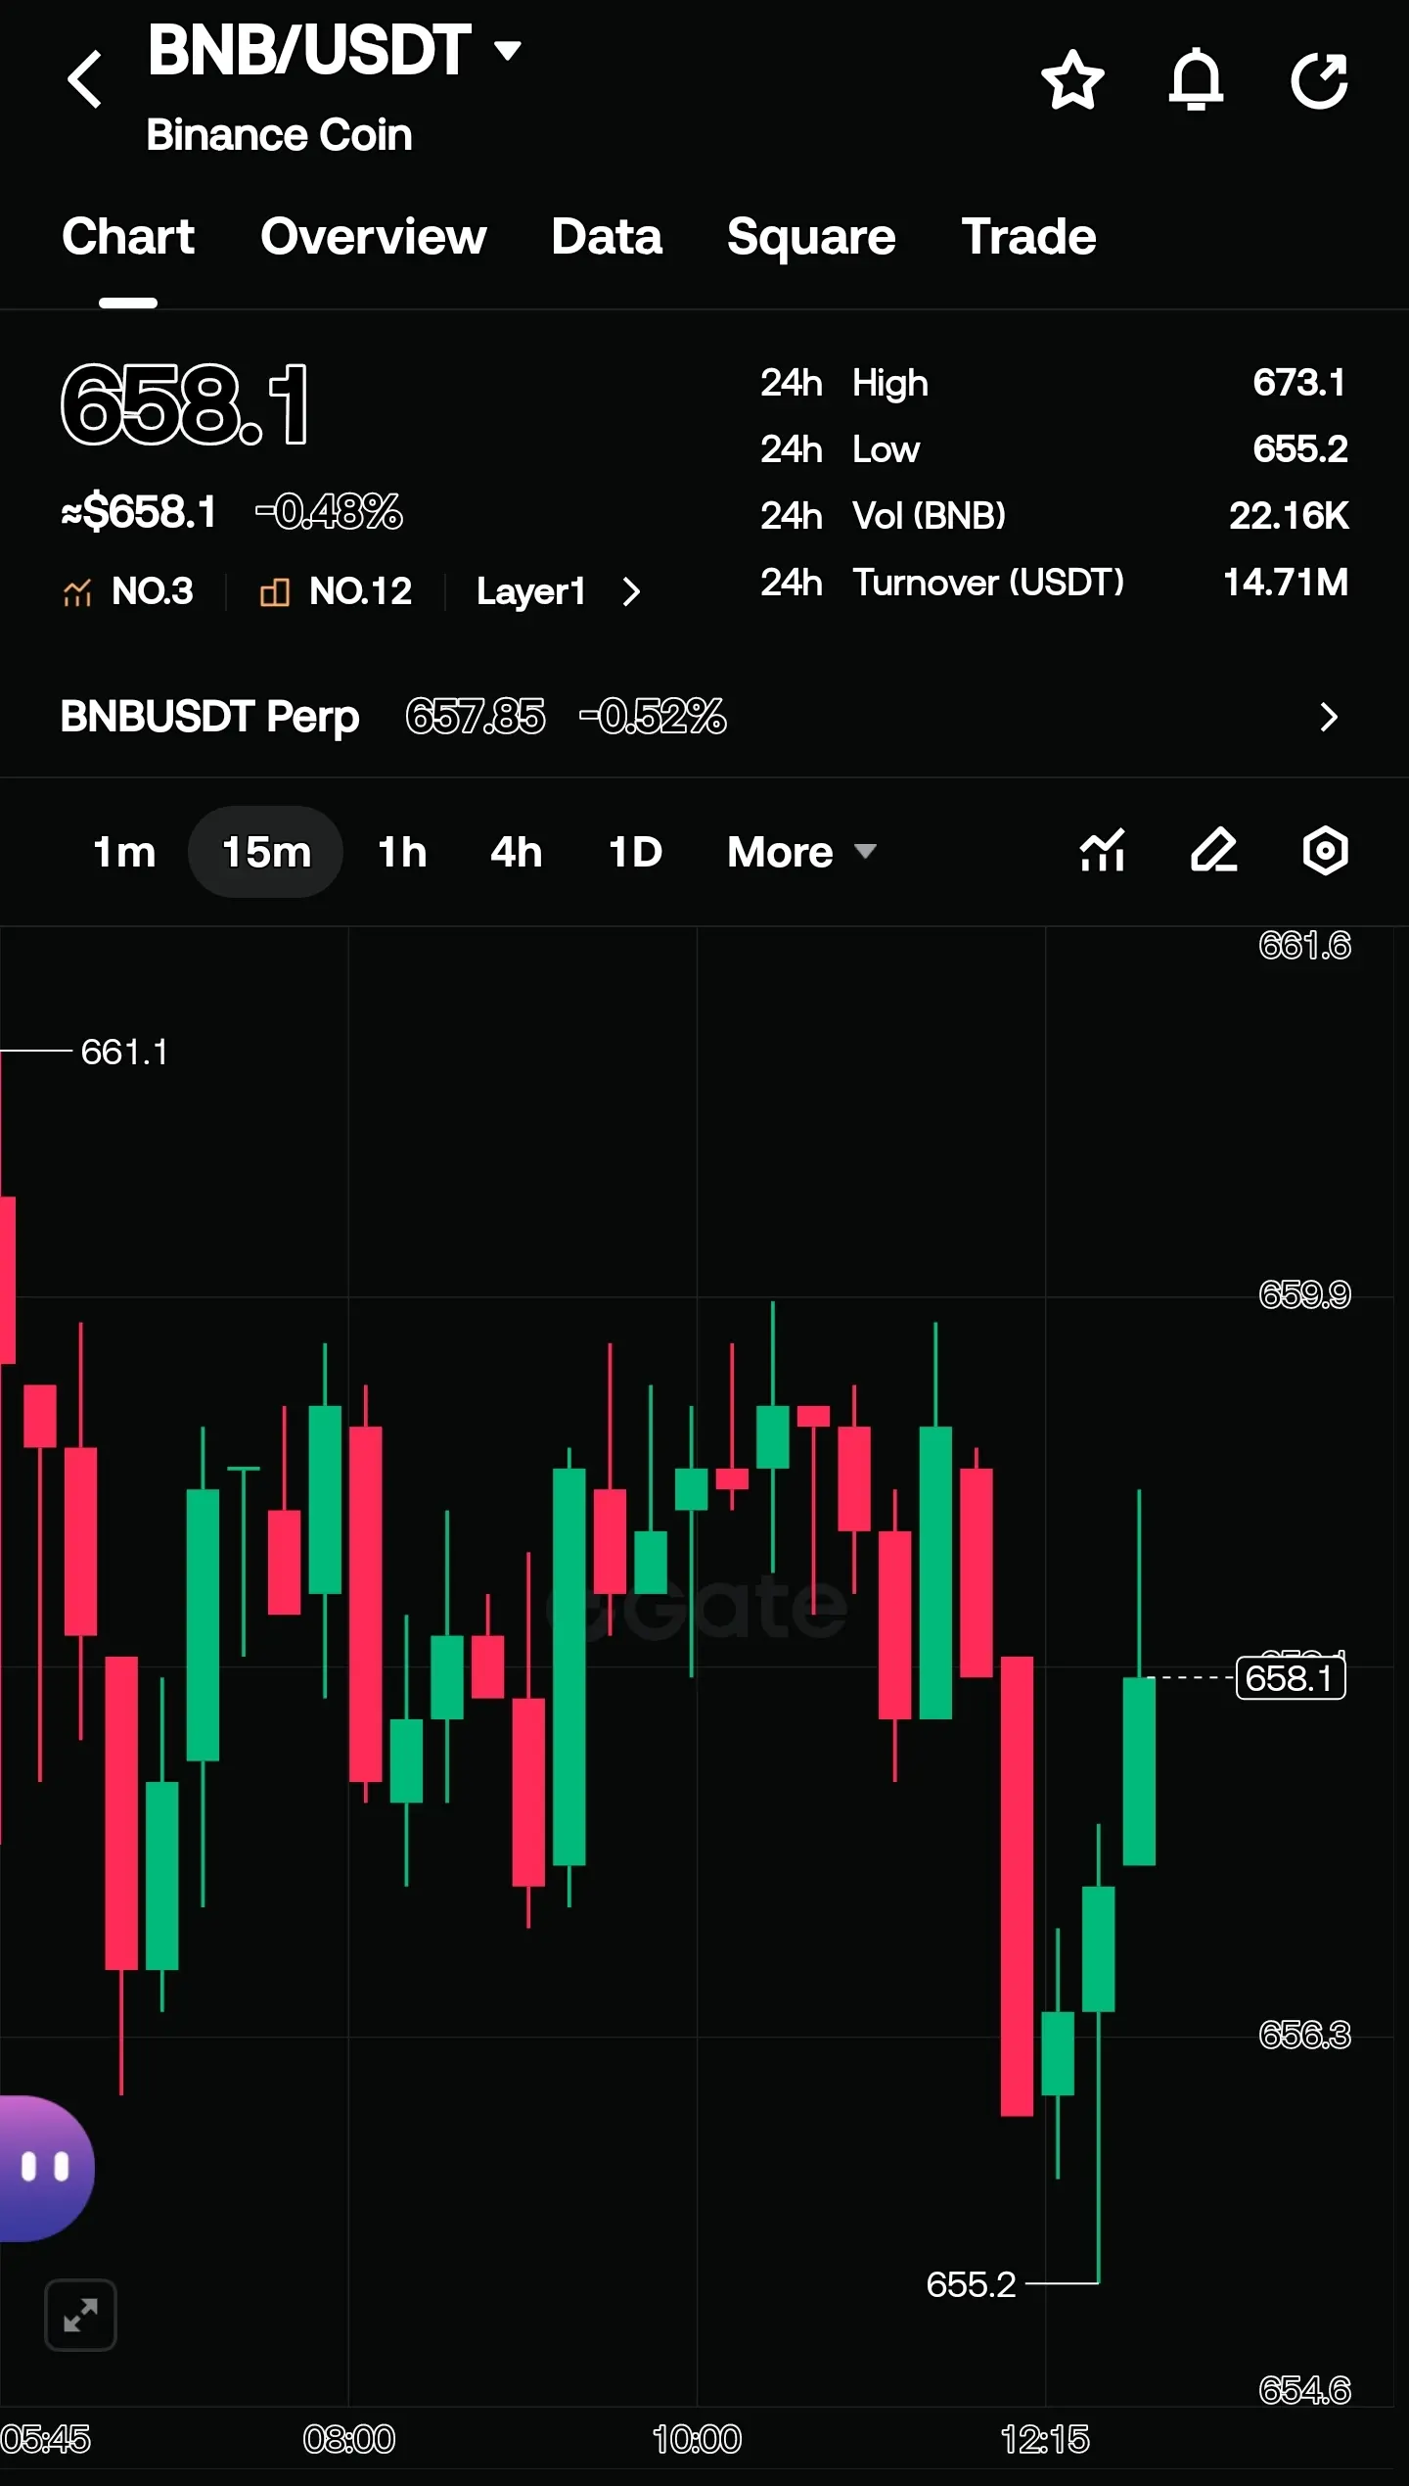Add BNB/USDT to favorites star

(x=1072, y=79)
